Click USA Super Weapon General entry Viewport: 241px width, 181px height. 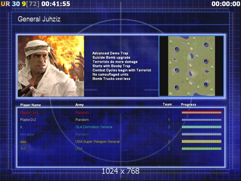(x=97, y=141)
